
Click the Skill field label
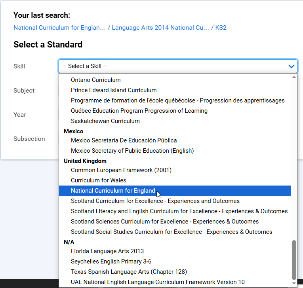19,66
